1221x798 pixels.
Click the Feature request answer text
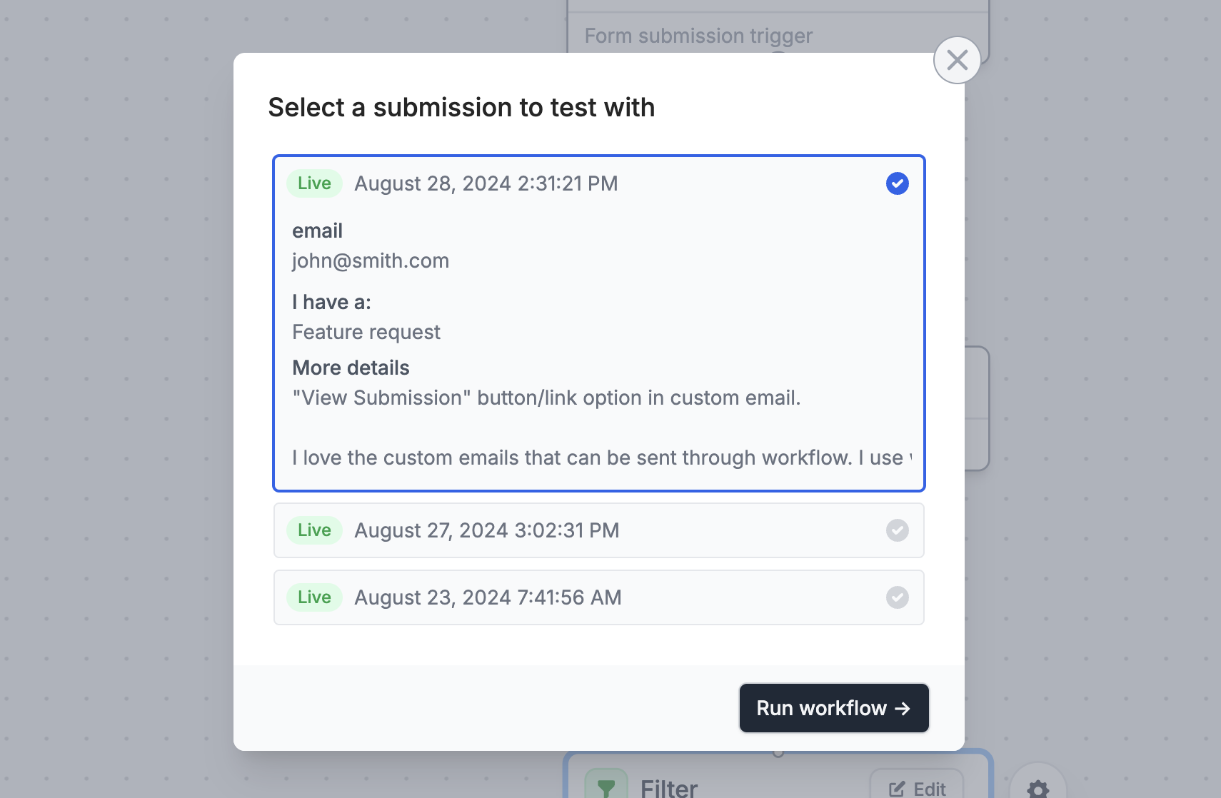click(x=366, y=332)
